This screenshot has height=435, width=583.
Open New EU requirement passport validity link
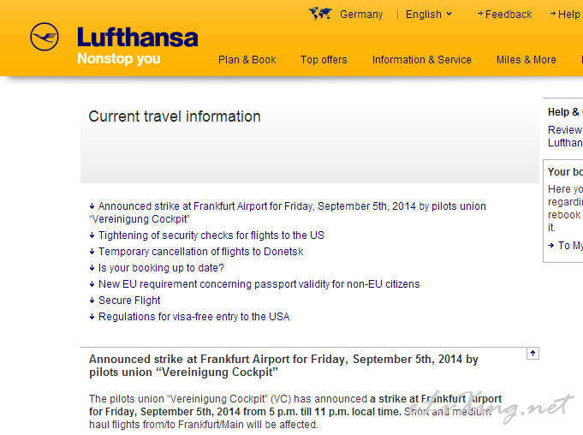point(259,284)
